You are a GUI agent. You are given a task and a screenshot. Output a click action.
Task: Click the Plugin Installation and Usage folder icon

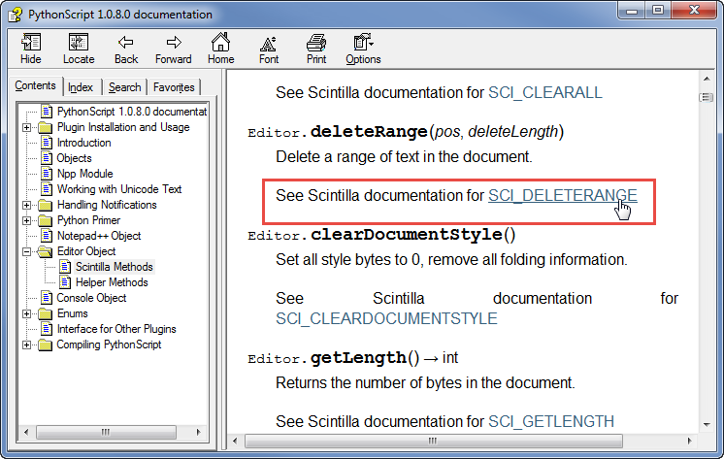46,127
